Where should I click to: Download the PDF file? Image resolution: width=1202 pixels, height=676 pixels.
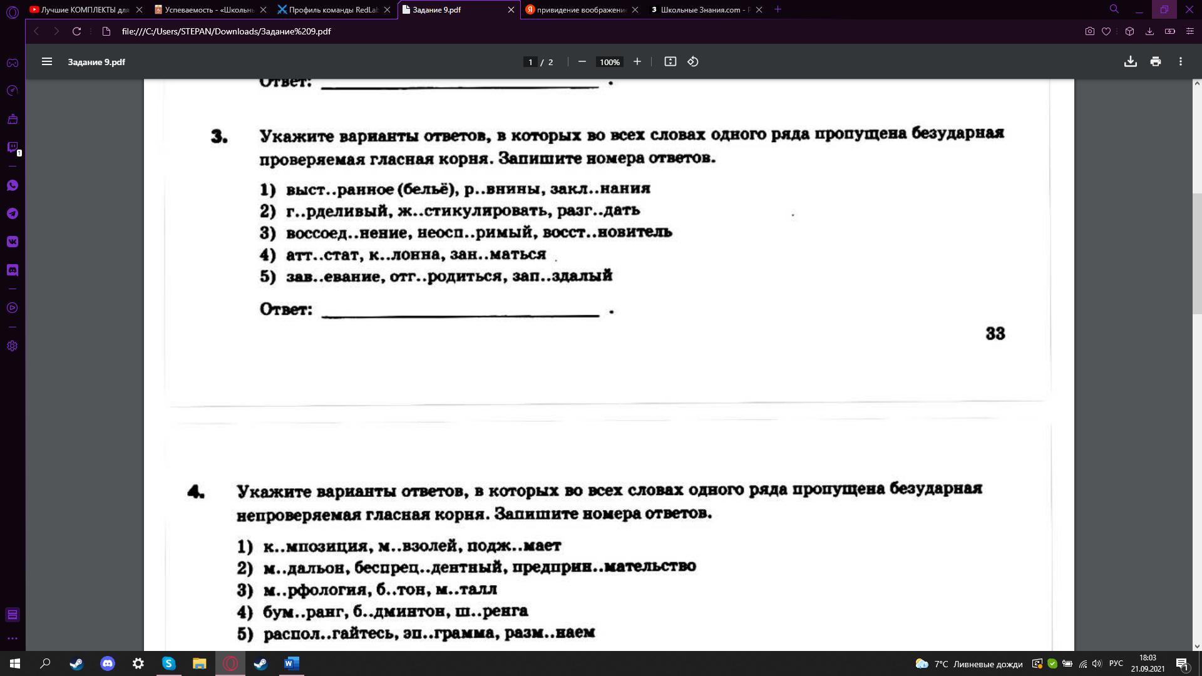click(1130, 61)
